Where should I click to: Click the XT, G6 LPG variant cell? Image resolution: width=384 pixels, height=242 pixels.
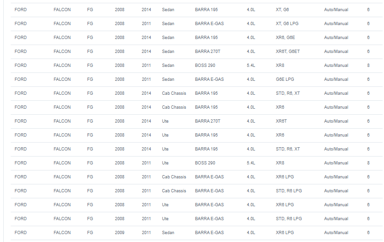coord(287,24)
